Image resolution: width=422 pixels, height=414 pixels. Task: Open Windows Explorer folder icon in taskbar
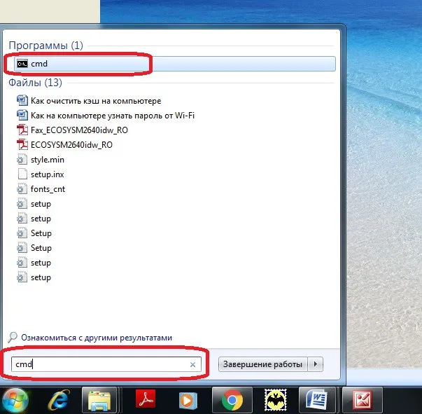click(x=99, y=400)
